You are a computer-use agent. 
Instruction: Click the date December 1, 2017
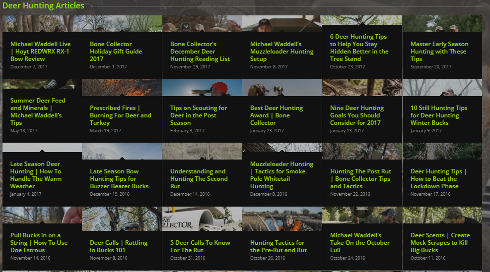click(108, 67)
